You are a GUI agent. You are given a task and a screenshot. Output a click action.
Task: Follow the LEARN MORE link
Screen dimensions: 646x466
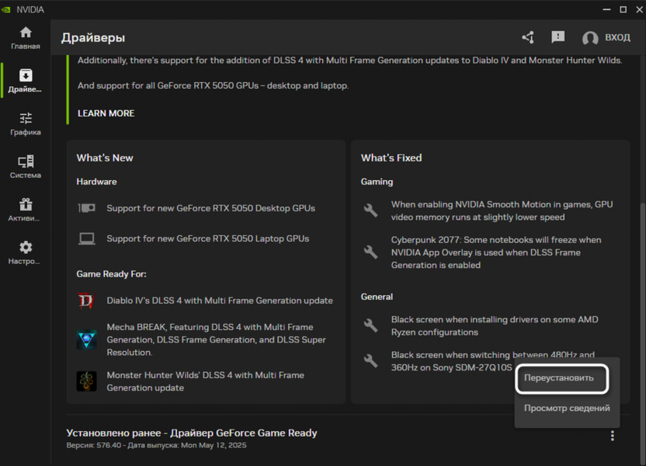click(x=106, y=113)
